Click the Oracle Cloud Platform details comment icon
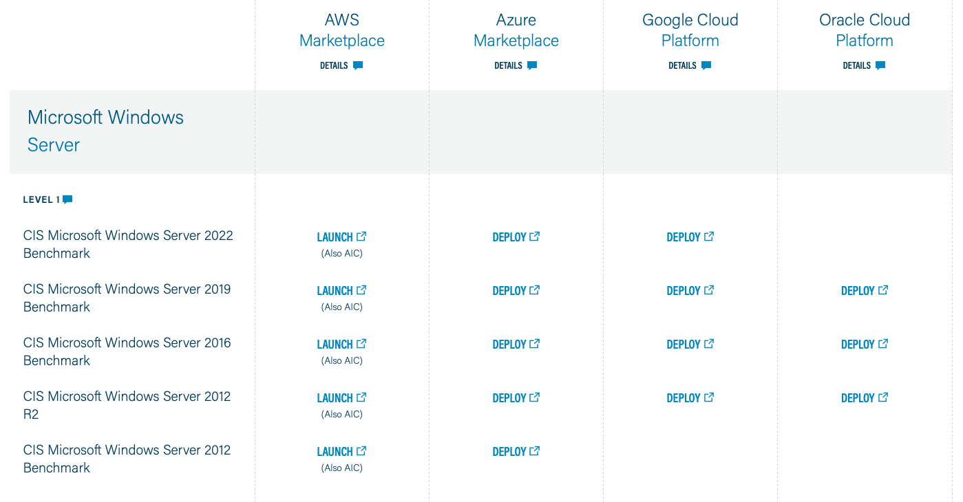 point(880,66)
